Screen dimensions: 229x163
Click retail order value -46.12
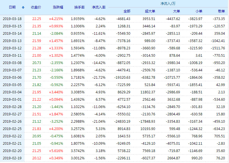pos(220,70)
